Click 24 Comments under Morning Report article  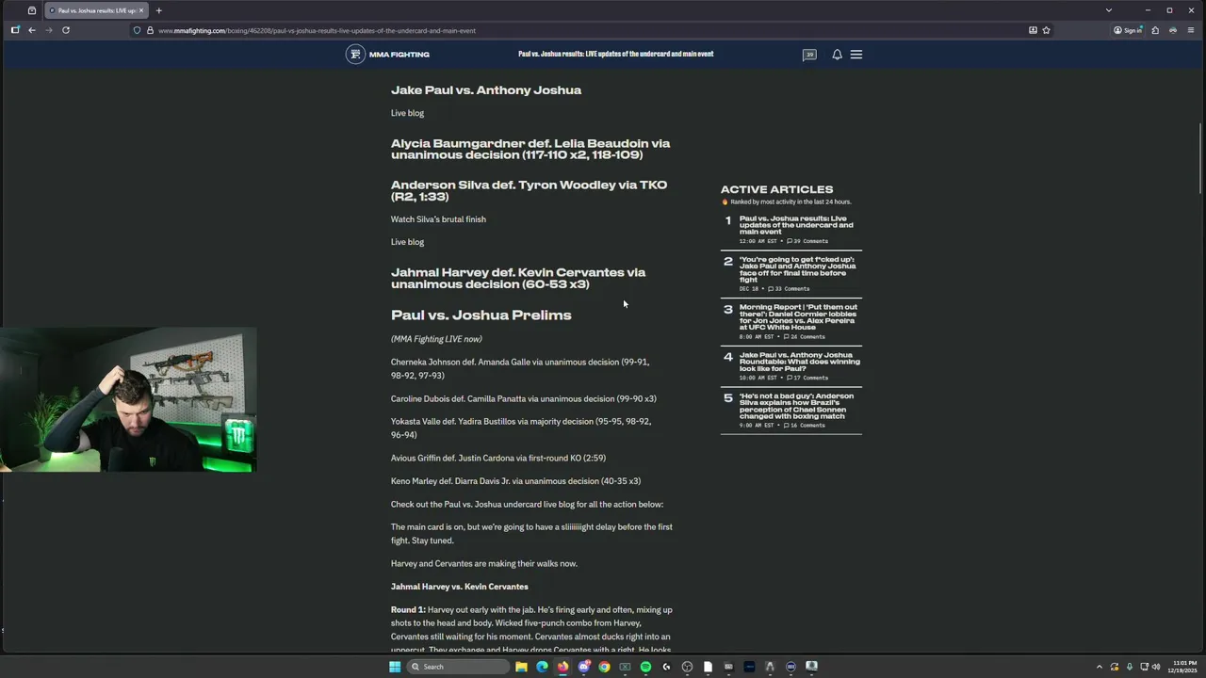804,337
